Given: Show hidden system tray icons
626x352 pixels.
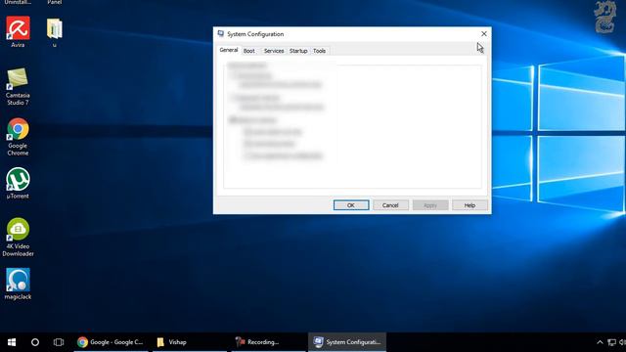Looking at the screenshot, I should (x=600, y=342).
